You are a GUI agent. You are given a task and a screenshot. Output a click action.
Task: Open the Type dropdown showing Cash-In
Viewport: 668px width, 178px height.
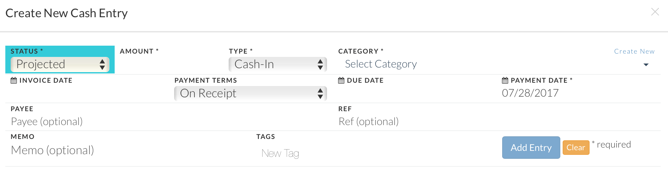tap(278, 64)
